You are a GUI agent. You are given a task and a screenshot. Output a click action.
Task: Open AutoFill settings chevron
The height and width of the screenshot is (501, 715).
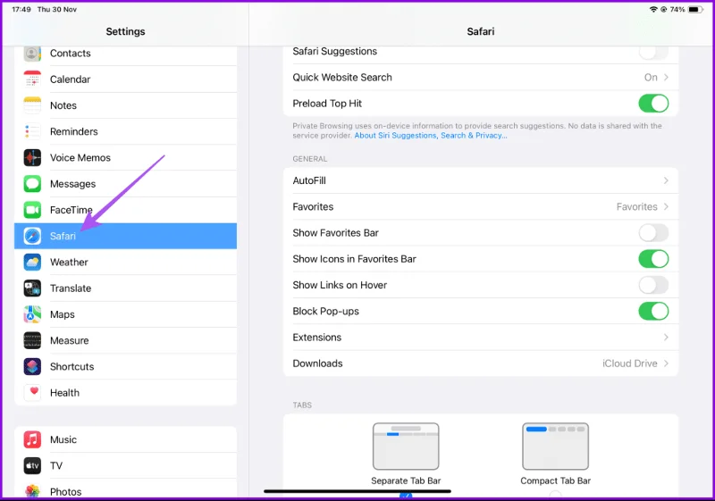coord(666,180)
